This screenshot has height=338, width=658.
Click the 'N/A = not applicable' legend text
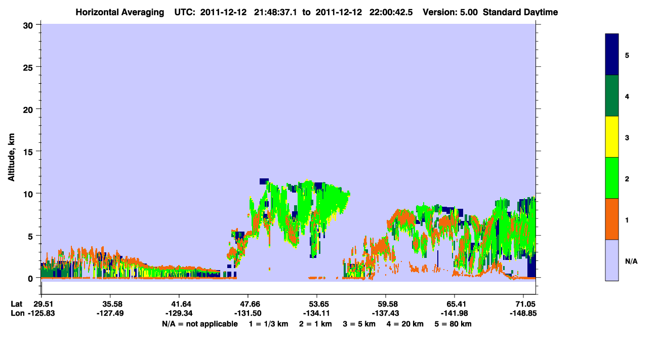coord(199,324)
